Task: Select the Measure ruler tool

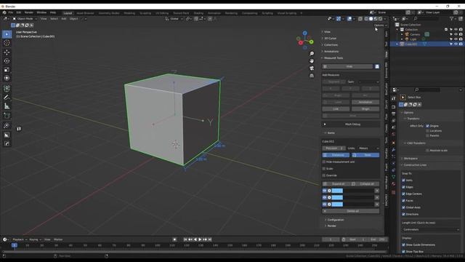Action: tap(7, 106)
